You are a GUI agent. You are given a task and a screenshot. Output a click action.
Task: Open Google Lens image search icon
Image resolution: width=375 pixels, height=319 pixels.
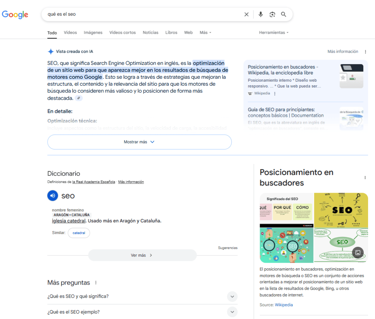[x=272, y=14]
